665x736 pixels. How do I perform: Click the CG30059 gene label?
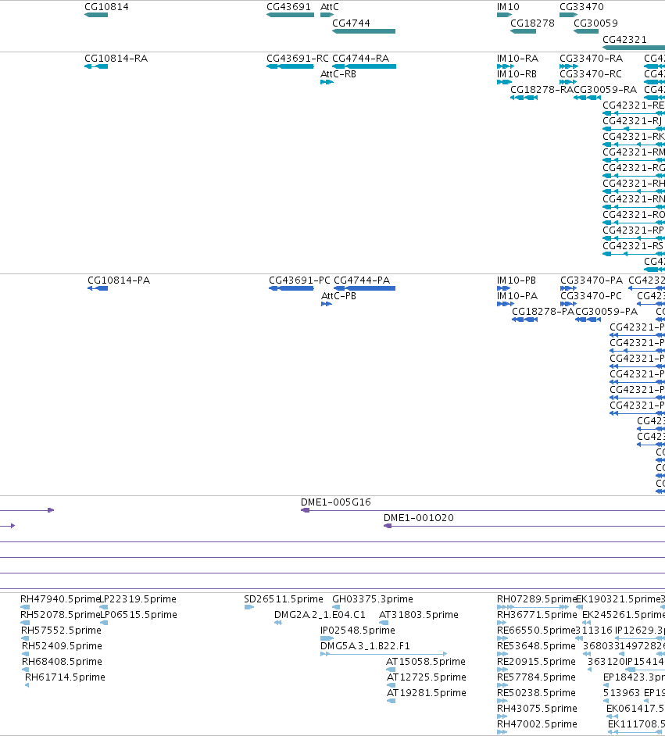595,23
